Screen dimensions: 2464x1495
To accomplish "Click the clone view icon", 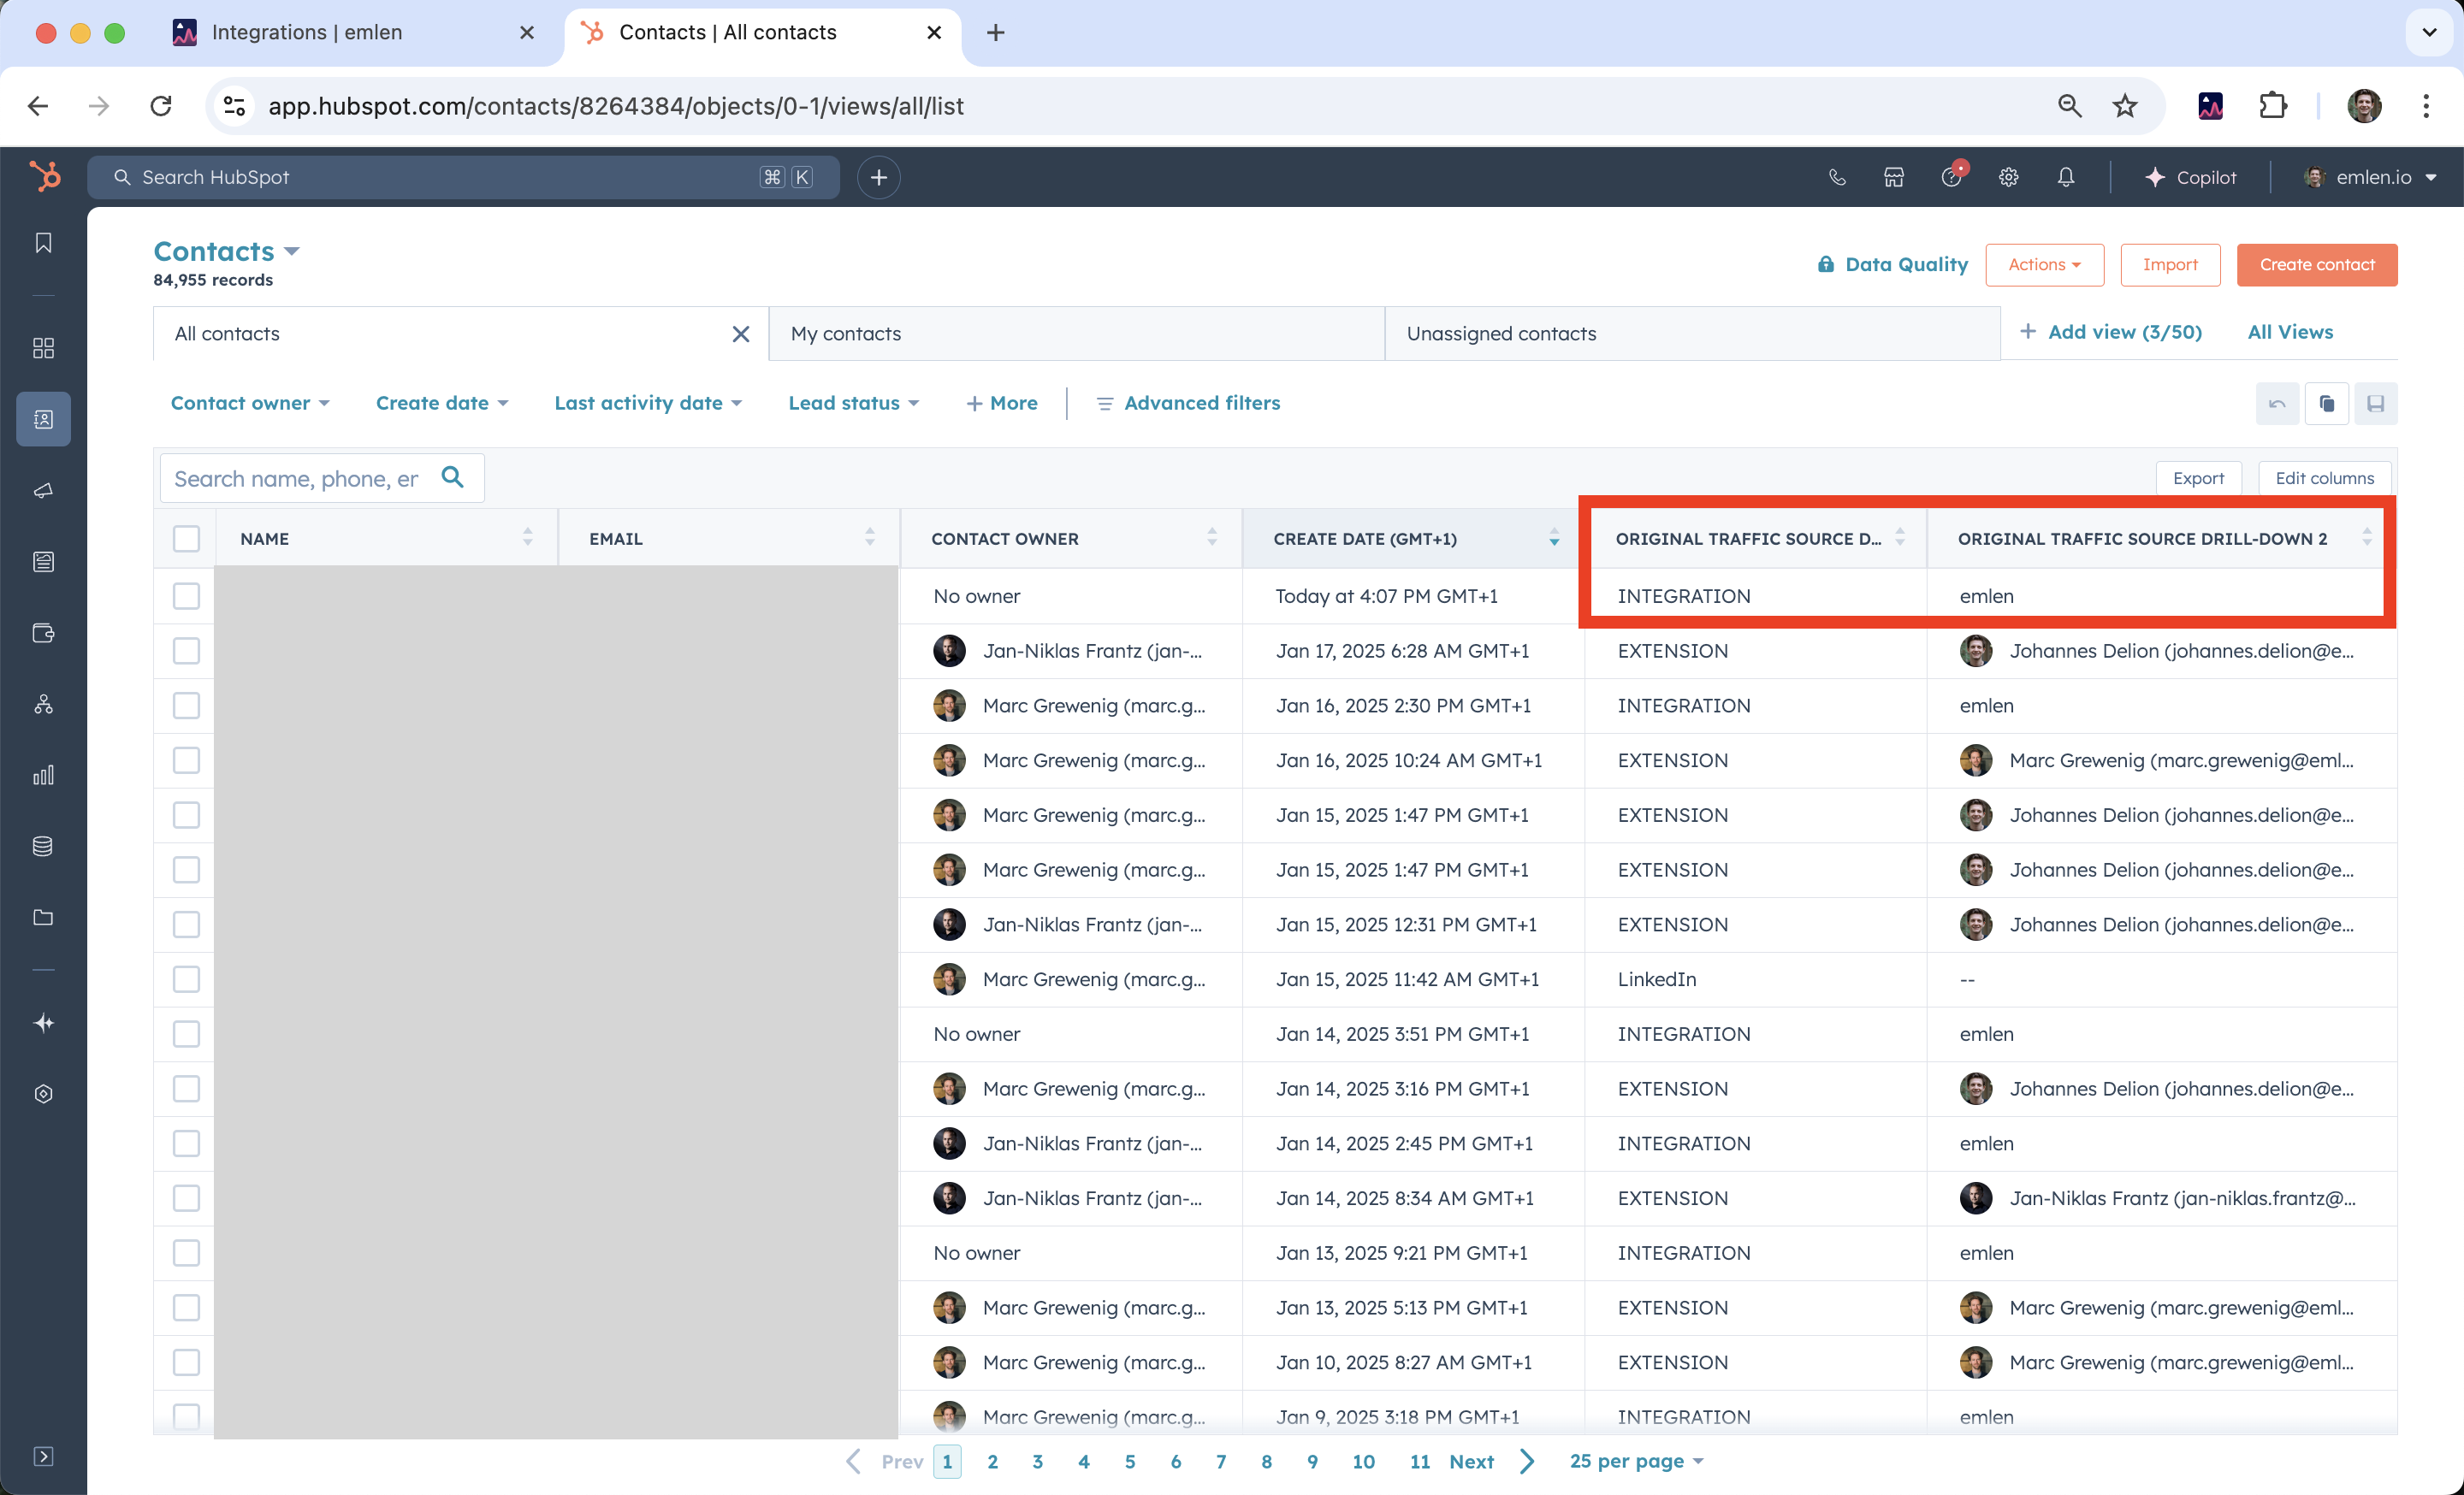I will [2327, 404].
